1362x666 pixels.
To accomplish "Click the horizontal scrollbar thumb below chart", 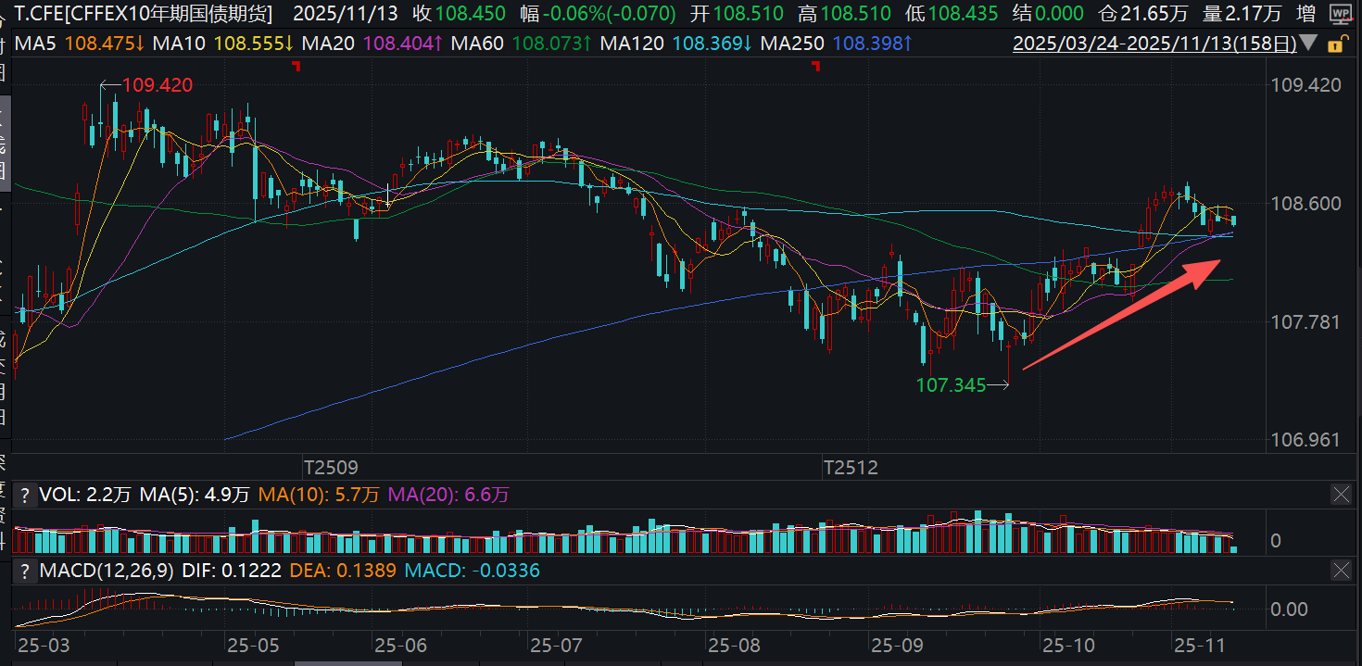I will pos(349,662).
